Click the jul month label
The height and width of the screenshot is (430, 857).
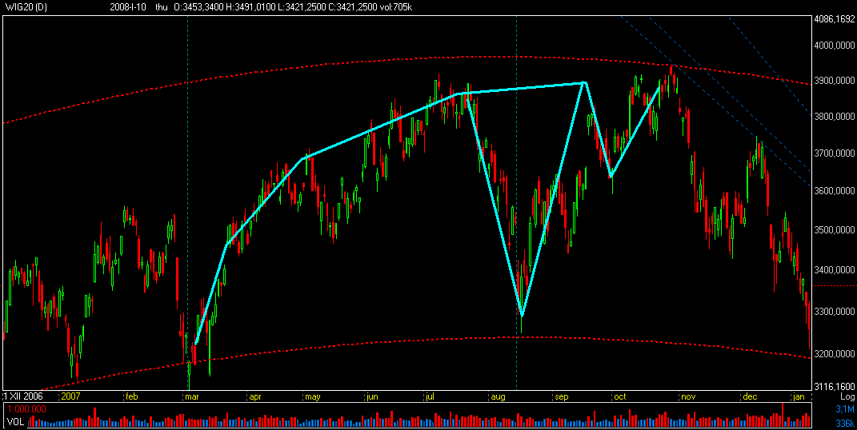click(x=431, y=396)
